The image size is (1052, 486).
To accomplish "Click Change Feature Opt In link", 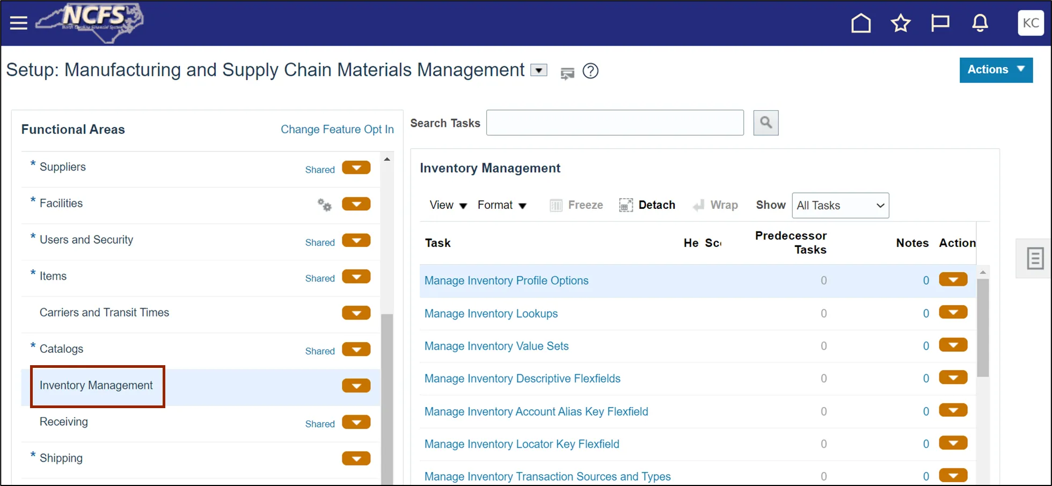I will (x=337, y=129).
